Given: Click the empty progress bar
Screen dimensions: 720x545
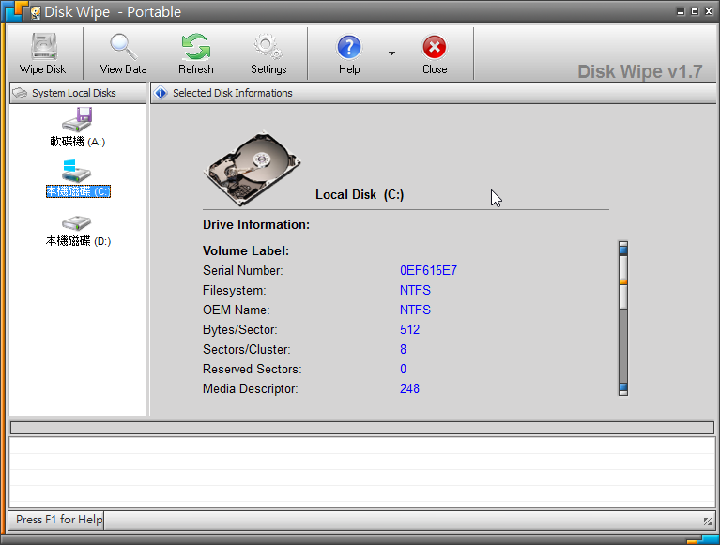Looking at the screenshot, I should pos(361,428).
